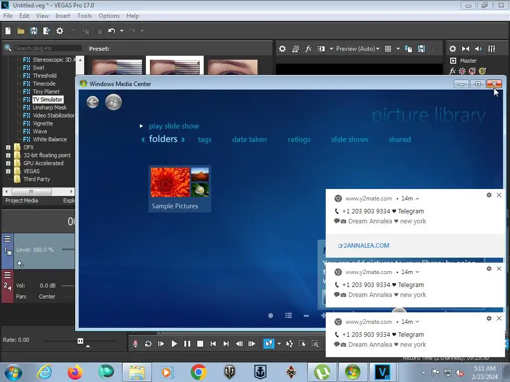The width and height of the screenshot is (510, 382).
Task: Launch Firefox from the taskbar
Action: click(75, 372)
